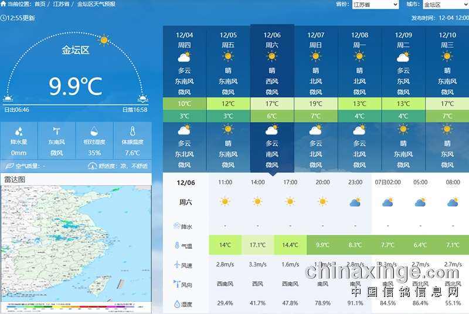Click the comfort level gauge icon
469x314 pixels.
[x=92, y=166]
